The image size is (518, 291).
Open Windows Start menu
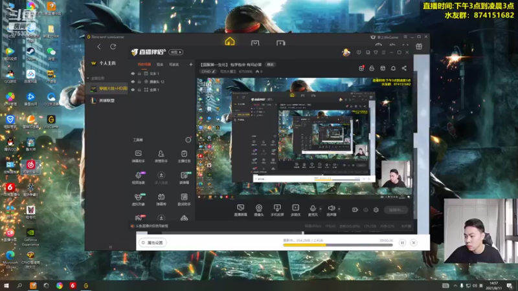coord(6,285)
